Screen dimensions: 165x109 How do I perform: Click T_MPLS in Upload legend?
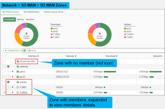click(x=129, y=34)
